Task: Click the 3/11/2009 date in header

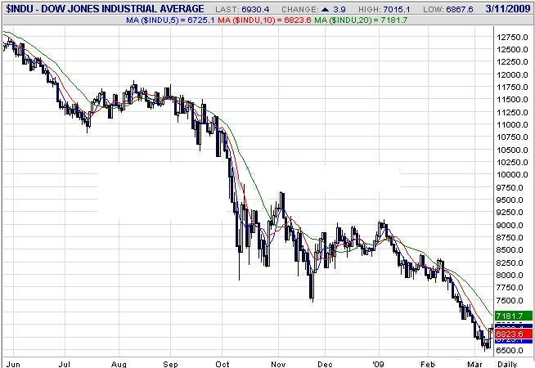Action: click(508, 8)
